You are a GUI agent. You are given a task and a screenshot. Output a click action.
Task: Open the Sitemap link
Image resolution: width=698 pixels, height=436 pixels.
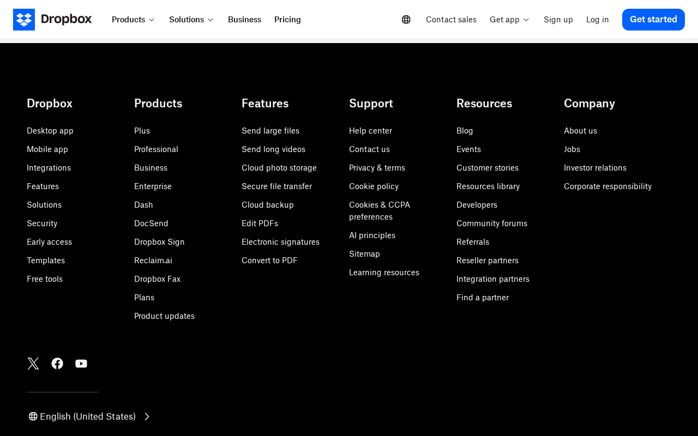pos(364,254)
